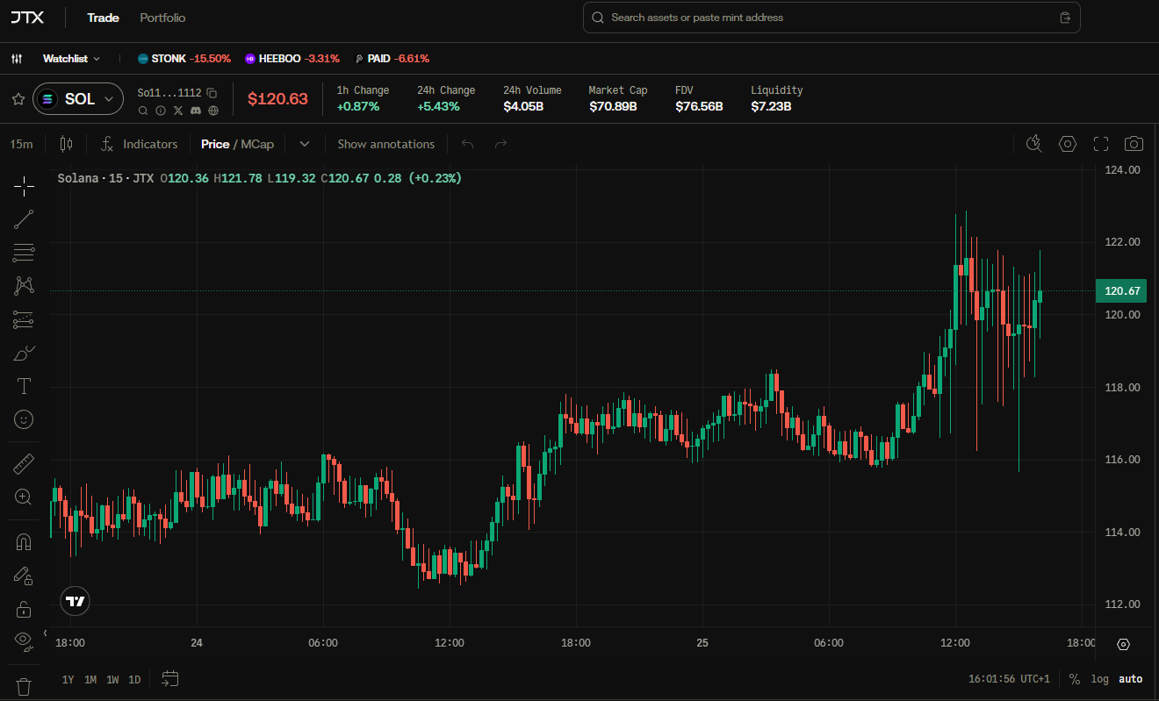Click the 120.67 current price label
This screenshot has height=701, width=1159.
click(x=1121, y=291)
